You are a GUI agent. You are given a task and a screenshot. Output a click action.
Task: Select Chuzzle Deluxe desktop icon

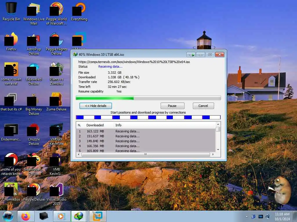[34, 134]
